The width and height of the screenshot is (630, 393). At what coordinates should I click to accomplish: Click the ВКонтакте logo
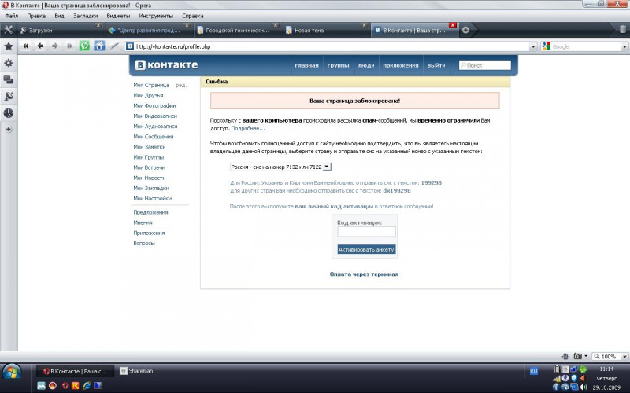(166, 65)
